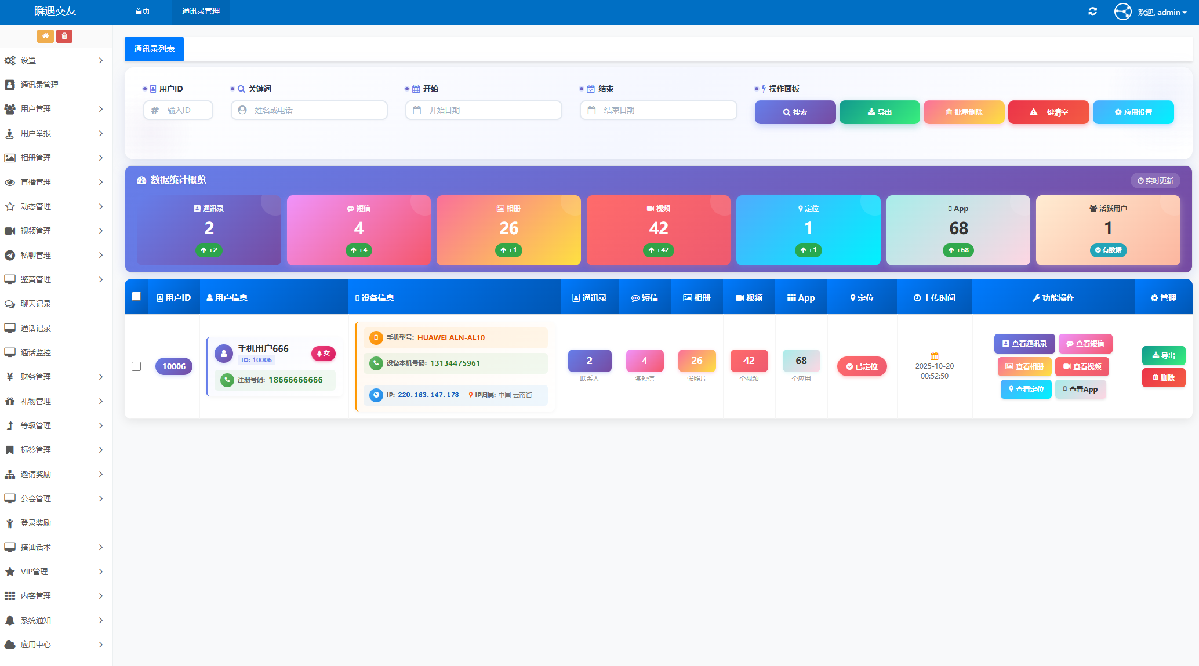This screenshot has width=1199, height=666.
Task: Toggle 实时更新 on the statistics panel
Action: point(1155,180)
